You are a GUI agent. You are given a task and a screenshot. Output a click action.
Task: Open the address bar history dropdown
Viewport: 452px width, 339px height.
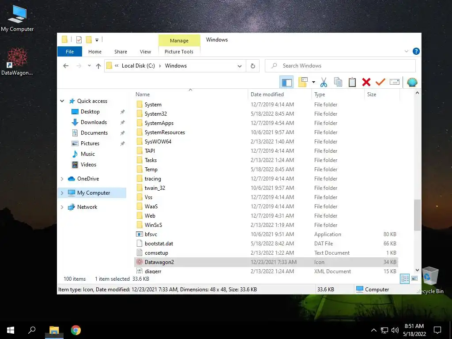[240, 66]
